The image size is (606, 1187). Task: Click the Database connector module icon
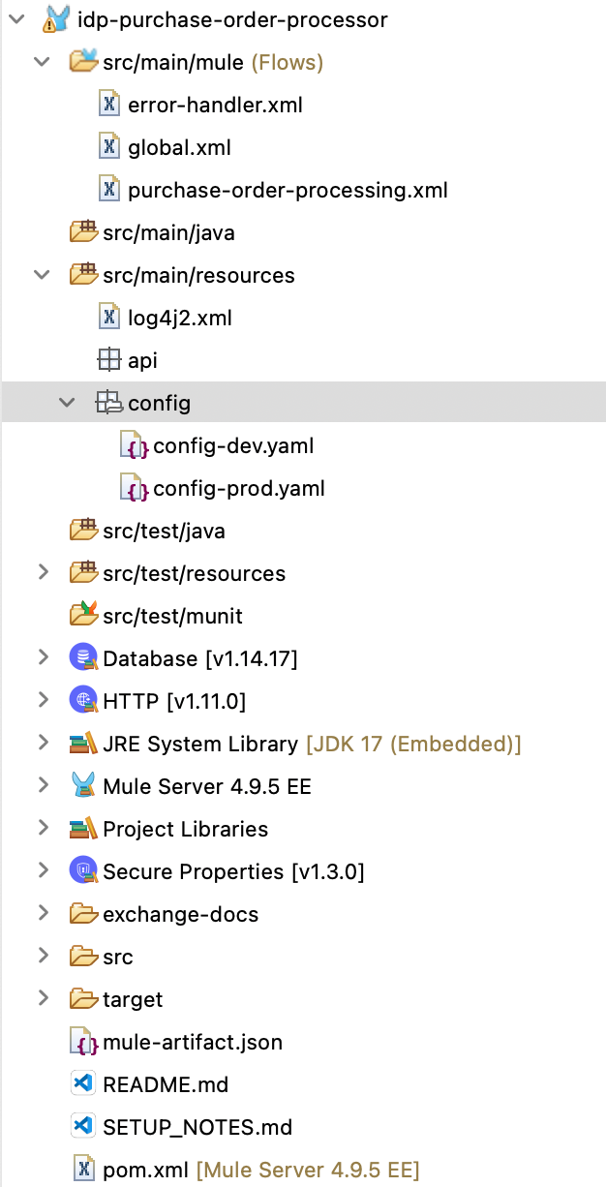pyautogui.click(x=83, y=657)
